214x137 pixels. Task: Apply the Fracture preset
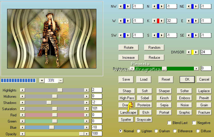coord(204,112)
